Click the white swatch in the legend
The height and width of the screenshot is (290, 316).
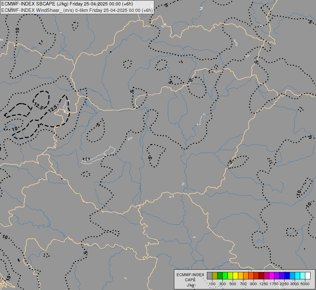pos(308,275)
